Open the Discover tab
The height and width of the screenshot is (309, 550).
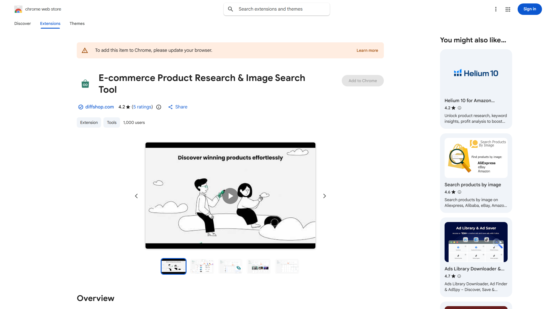pyautogui.click(x=22, y=23)
